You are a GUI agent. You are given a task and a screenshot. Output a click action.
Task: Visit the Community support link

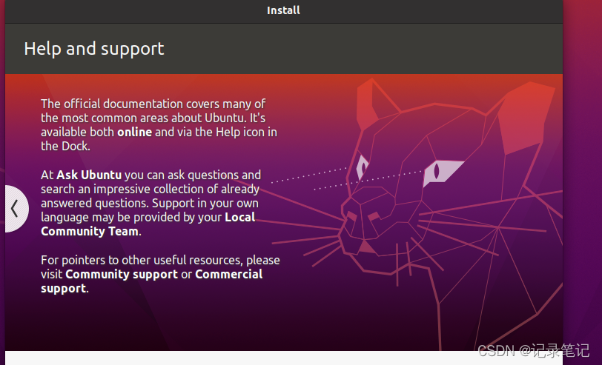(122, 275)
